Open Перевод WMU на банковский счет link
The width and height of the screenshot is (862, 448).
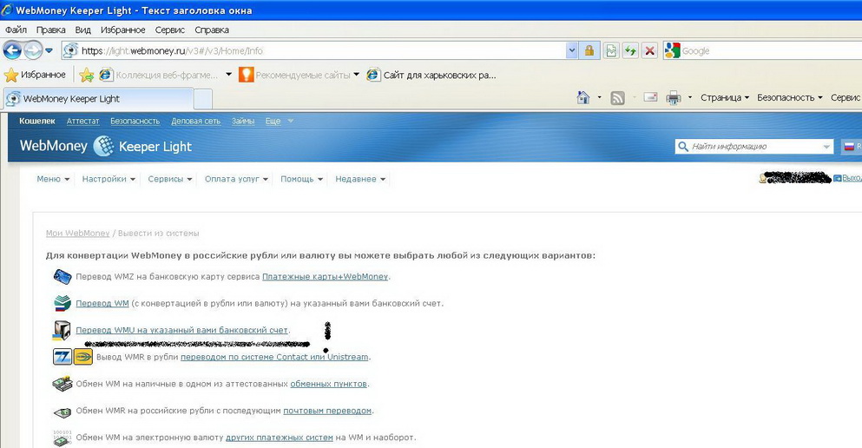pyautogui.click(x=182, y=331)
